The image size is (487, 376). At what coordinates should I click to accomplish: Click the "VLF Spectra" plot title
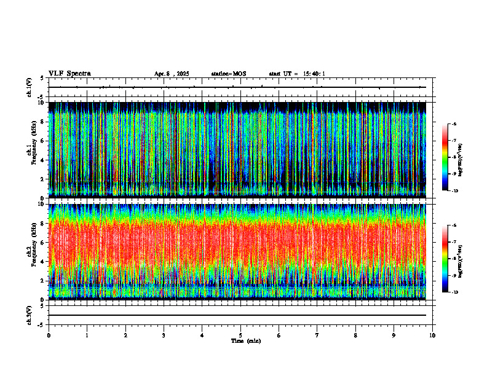[69, 74]
